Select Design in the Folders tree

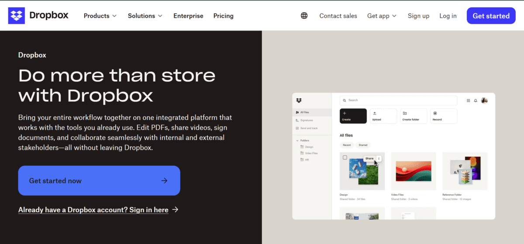click(x=309, y=147)
